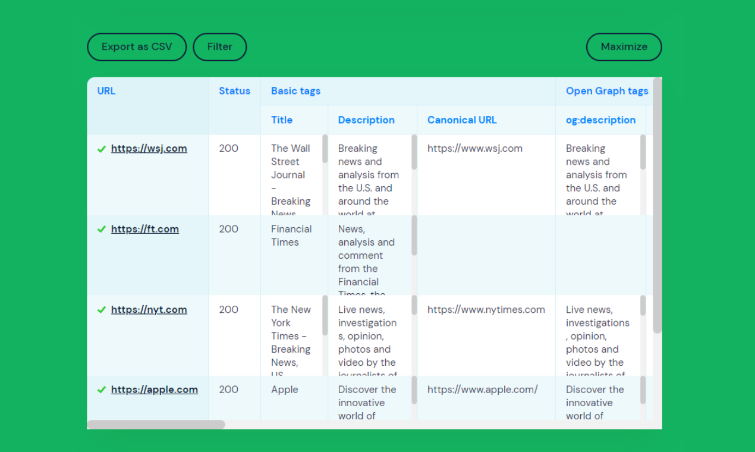Open the https://ft.com link
755x452 pixels.
tap(144, 229)
